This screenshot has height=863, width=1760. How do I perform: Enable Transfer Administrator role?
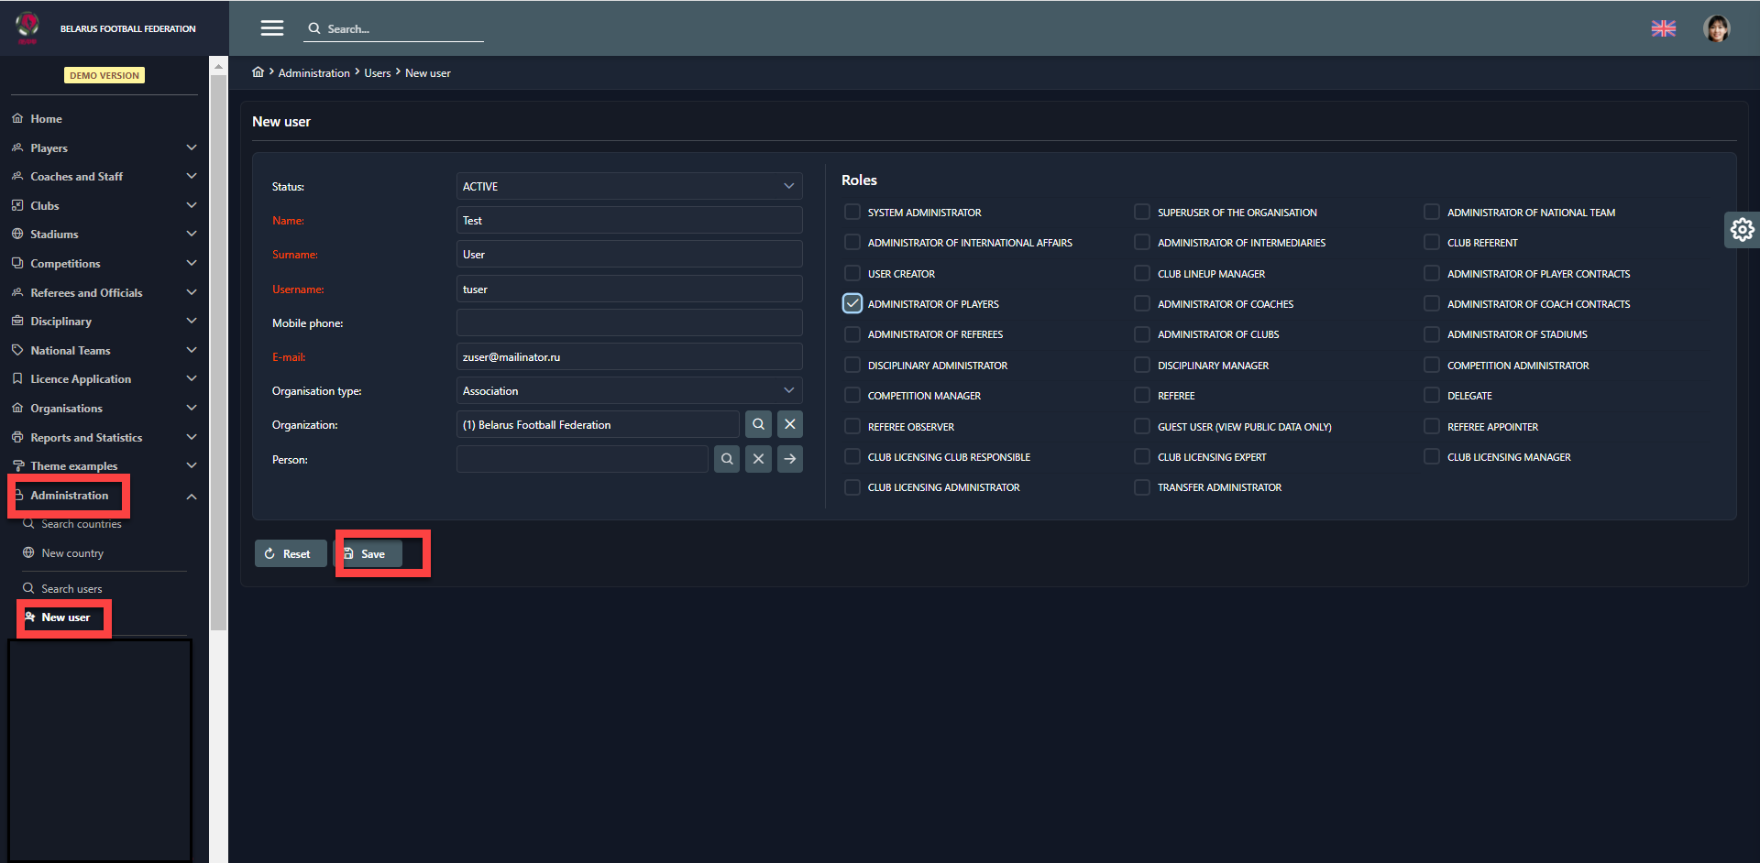[1142, 487]
